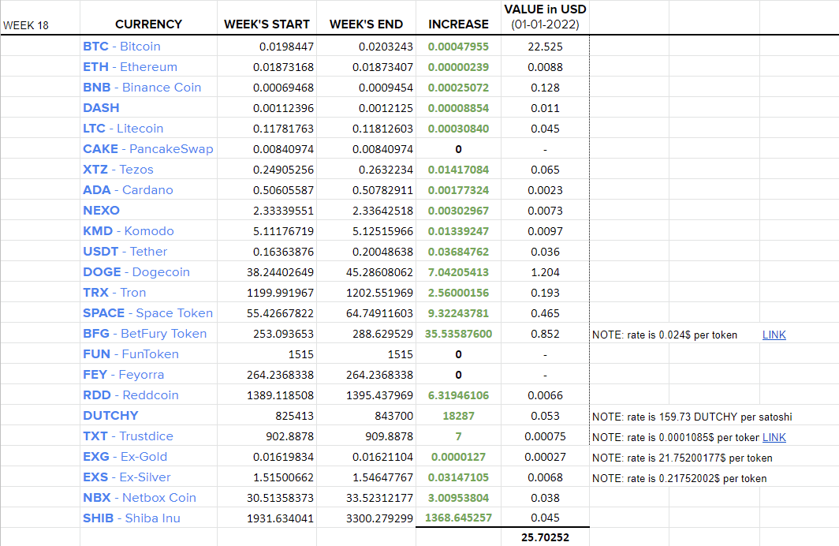Click the 'VALUE in USD' column header
The width and height of the screenshot is (839, 546).
(x=545, y=17)
